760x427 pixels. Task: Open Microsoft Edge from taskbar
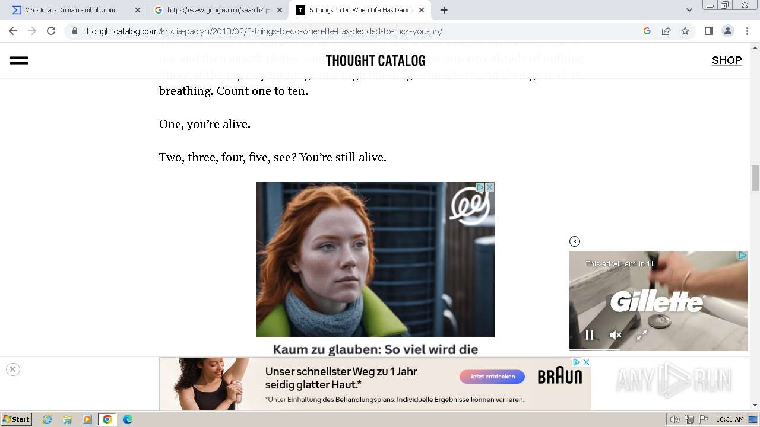click(128, 419)
